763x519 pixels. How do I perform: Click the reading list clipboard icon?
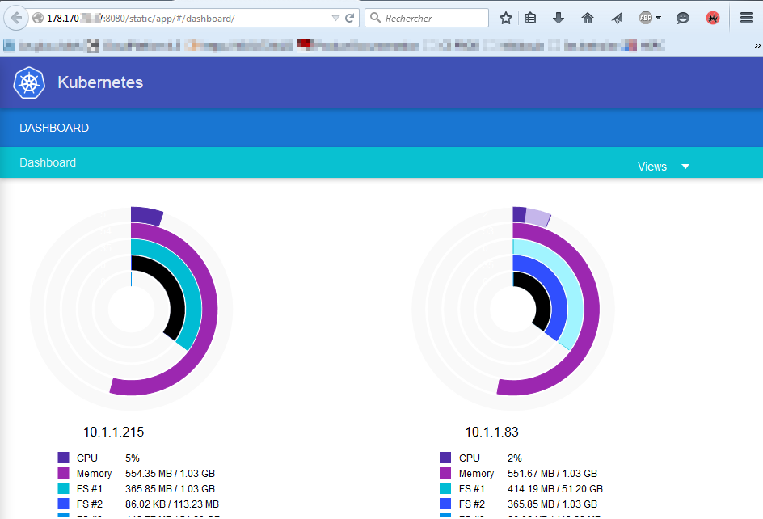point(531,17)
